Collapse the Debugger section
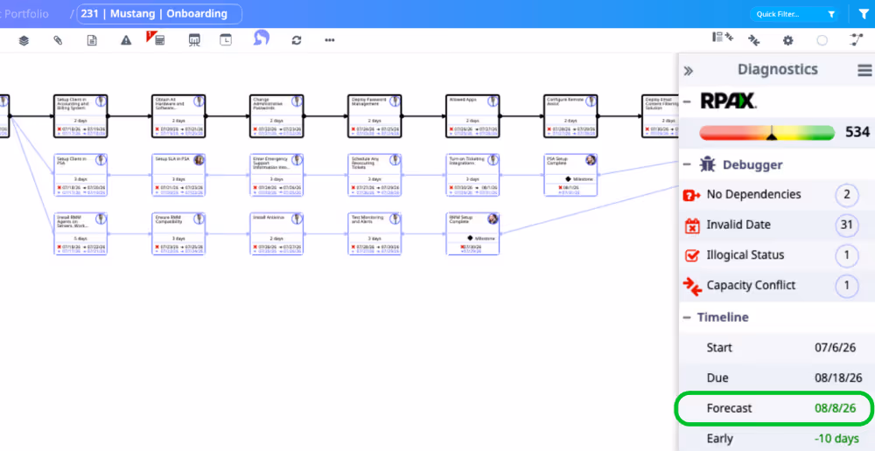The height and width of the screenshot is (451, 875). [687, 164]
